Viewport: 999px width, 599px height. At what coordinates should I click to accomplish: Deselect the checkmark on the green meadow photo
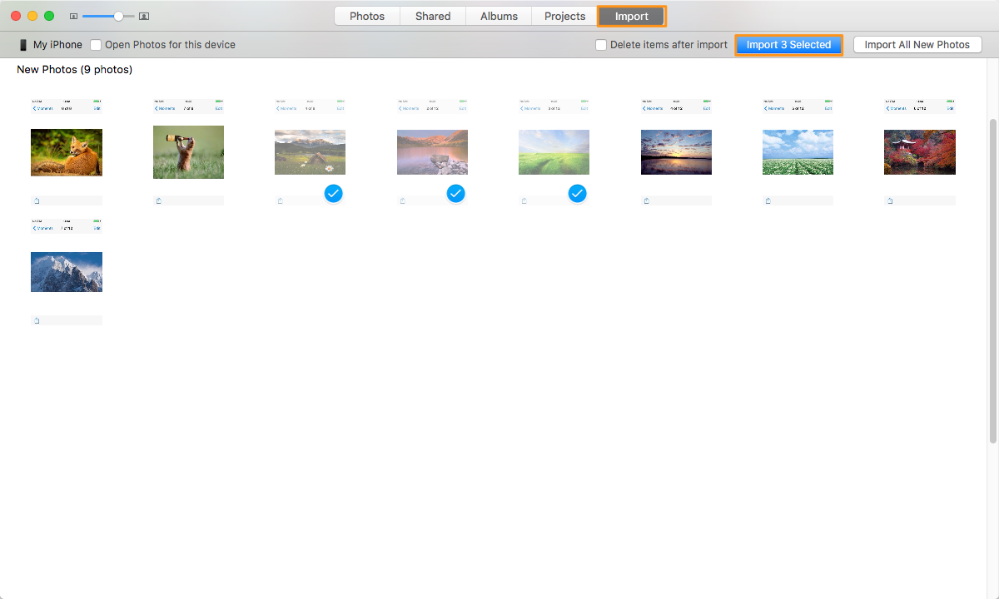point(577,193)
